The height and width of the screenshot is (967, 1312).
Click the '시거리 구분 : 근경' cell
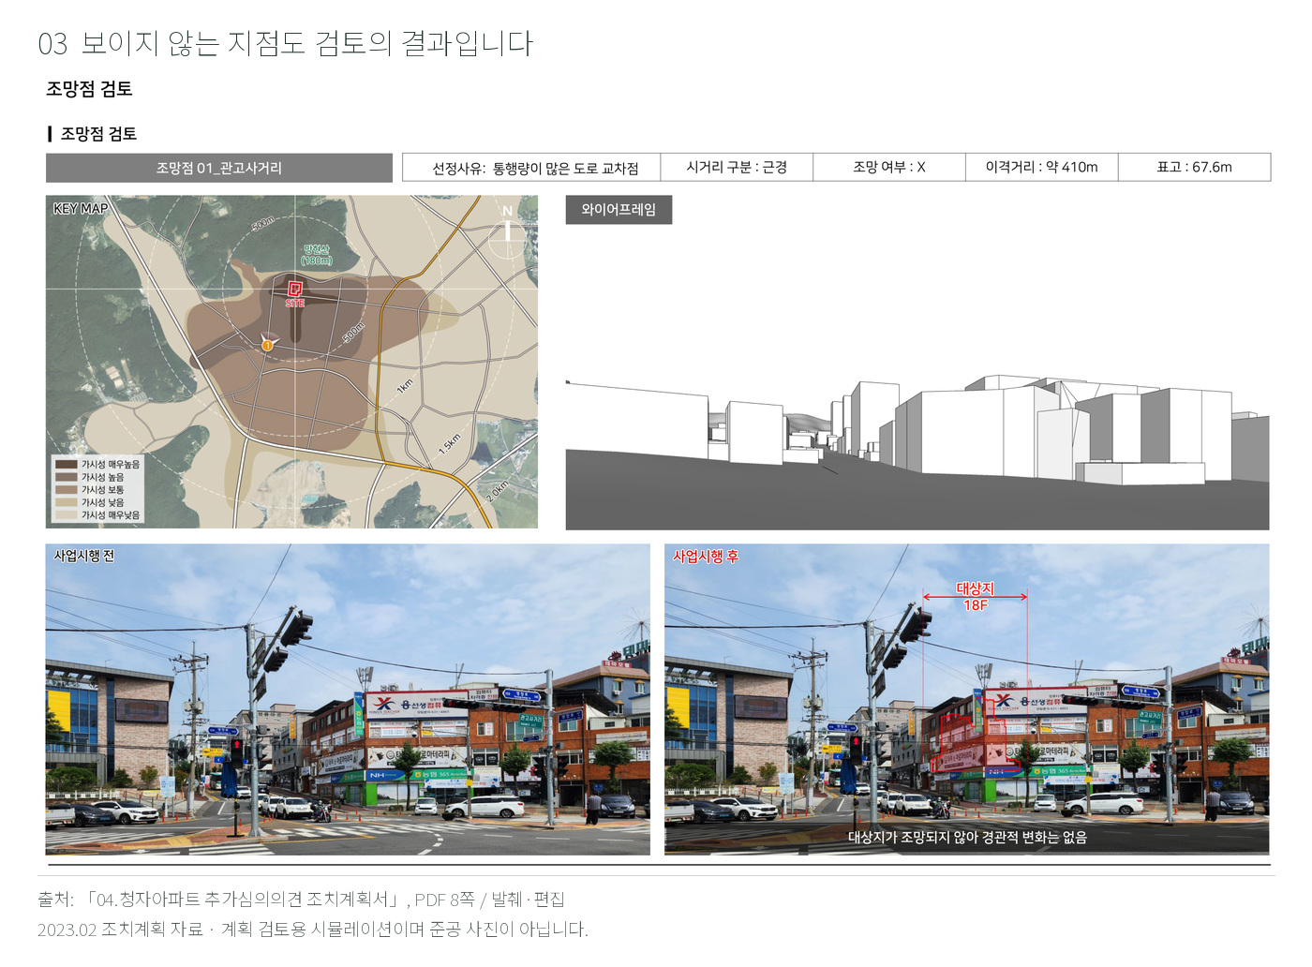(x=737, y=168)
